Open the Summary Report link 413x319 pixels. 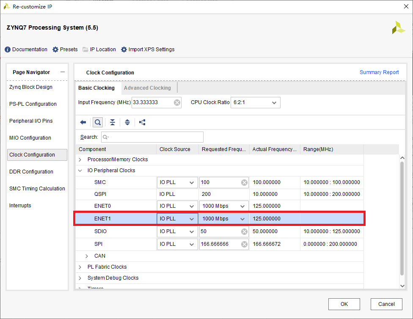click(x=379, y=72)
